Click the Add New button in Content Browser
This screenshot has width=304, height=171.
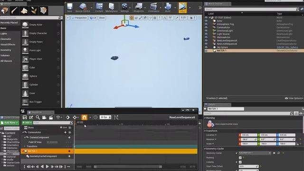coord(9,123)
